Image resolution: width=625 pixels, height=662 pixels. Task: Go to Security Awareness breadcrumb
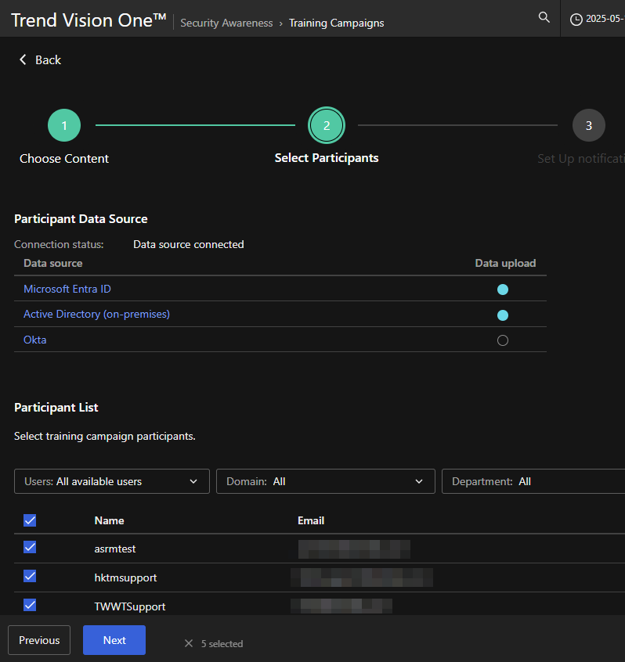click(x=226, y=23)
